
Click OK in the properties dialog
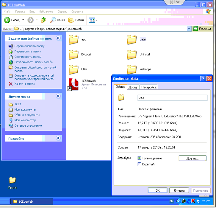pos(158,191)
